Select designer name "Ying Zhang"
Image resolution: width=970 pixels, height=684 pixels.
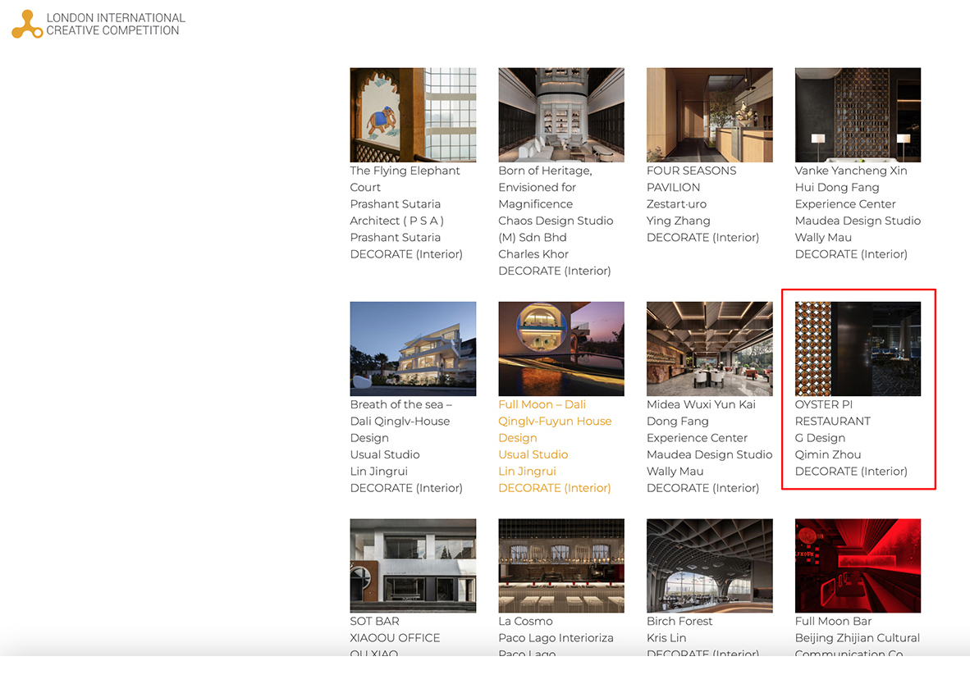click(x=678, y=221)
